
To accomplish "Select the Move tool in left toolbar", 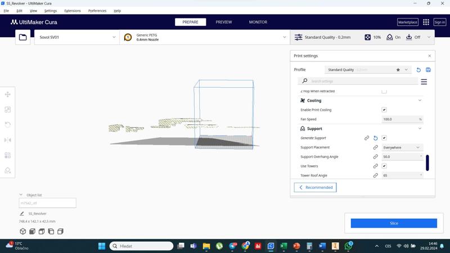I will (8, 94).
